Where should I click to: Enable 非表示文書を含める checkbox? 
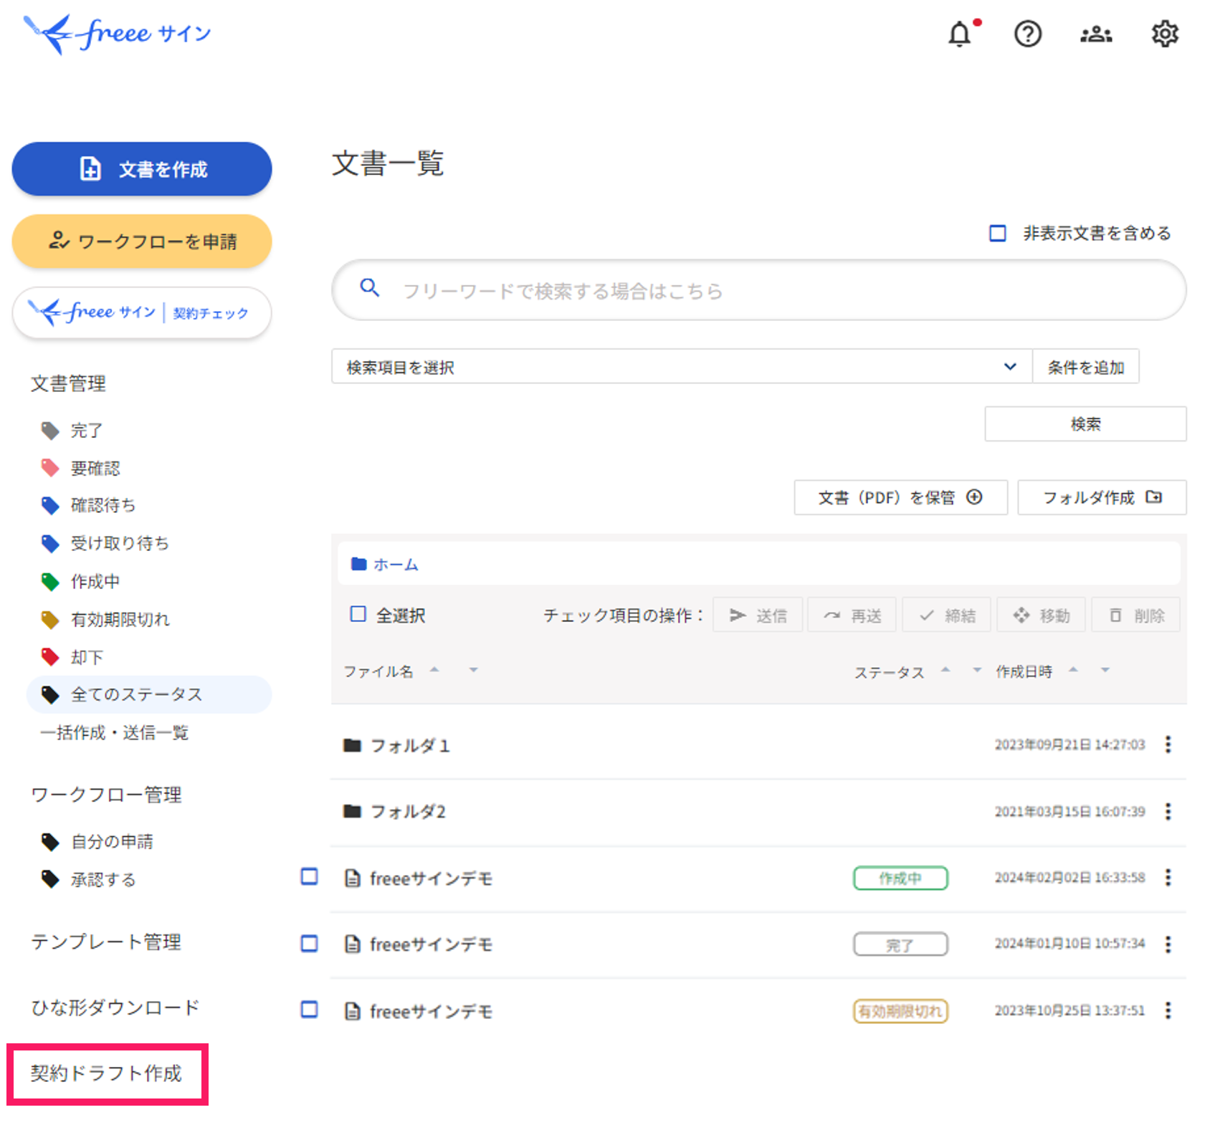(998, 233)
